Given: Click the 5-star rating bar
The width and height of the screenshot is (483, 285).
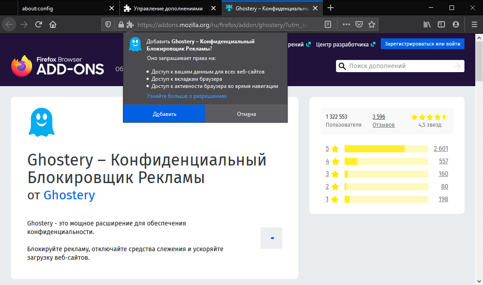Looking at the screenshot, I should click(x=386, y=149).
